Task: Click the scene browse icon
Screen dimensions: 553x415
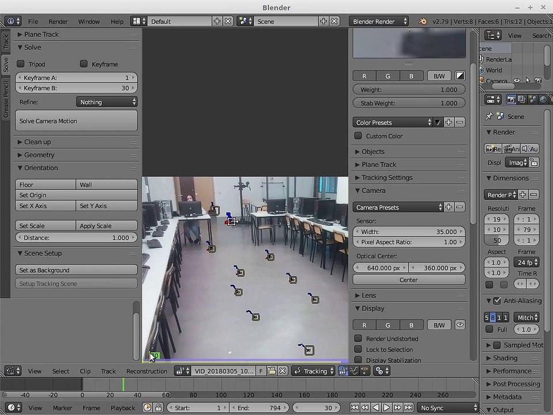Action: point(245,21)
